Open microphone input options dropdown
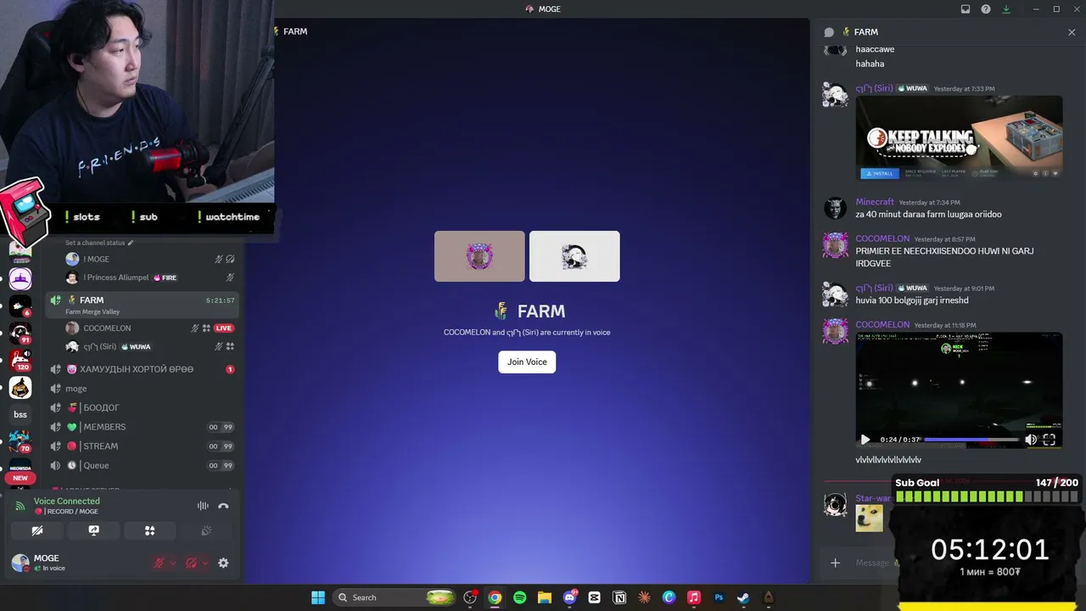Viewport: 1086px width, 611px height. [172, 563]
